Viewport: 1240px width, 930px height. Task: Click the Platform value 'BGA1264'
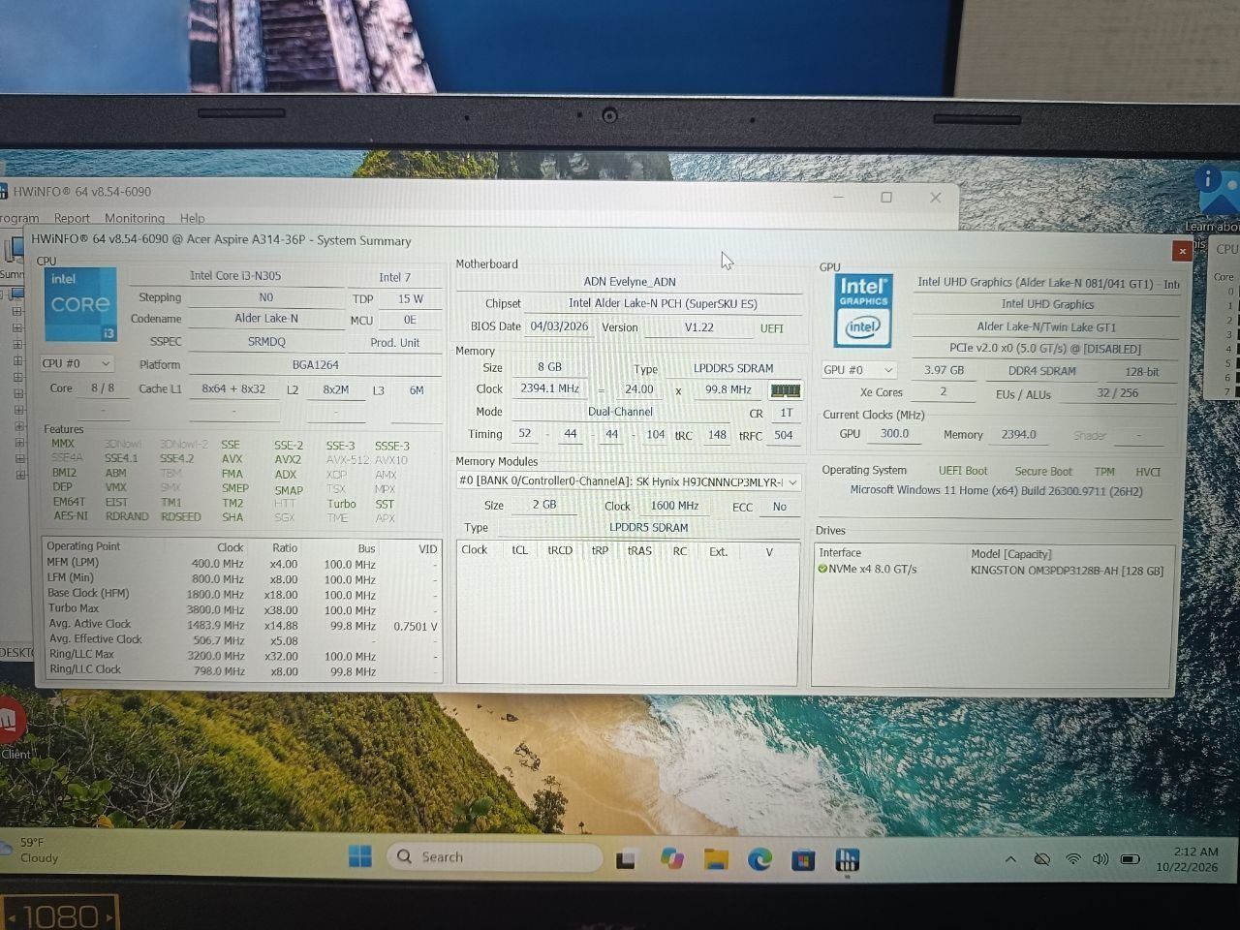click(315, 365)
